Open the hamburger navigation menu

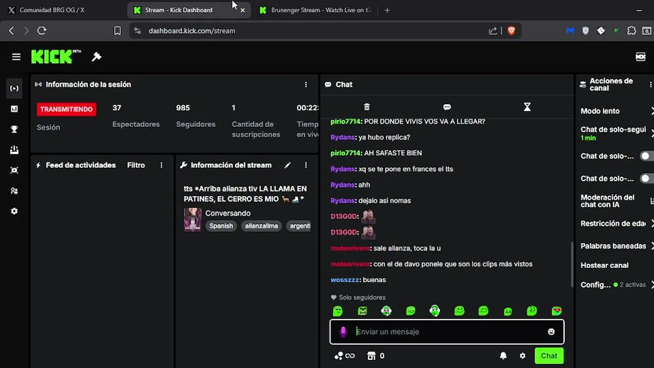pos(16,57)
